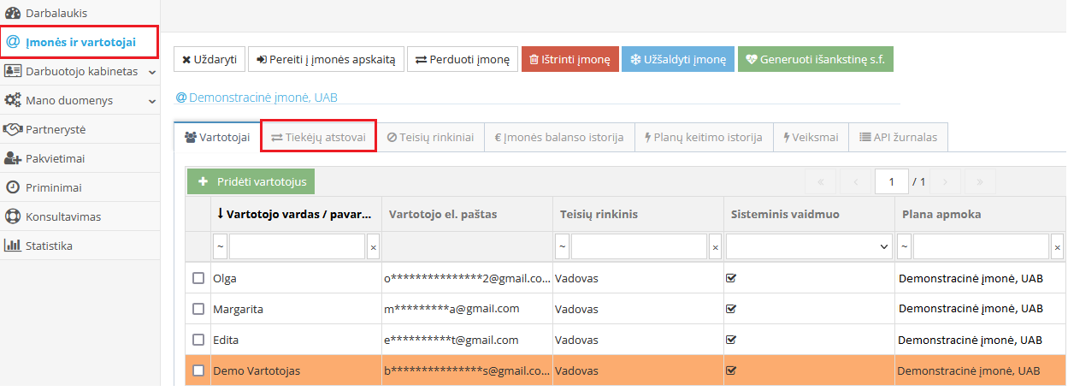Open the Teisių rinkiniai tab
Viewport: 1068px width, 391px height.
point(430,137)
